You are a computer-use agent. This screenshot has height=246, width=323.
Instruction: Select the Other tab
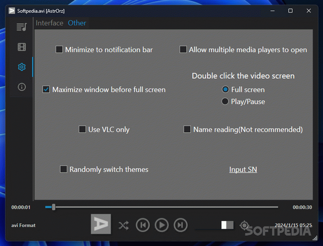coord(77,23)
